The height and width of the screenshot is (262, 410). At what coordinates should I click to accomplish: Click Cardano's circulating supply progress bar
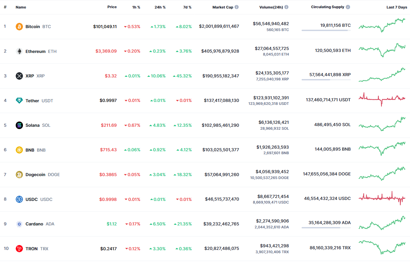pyautogui.click(x=326, y=228)
